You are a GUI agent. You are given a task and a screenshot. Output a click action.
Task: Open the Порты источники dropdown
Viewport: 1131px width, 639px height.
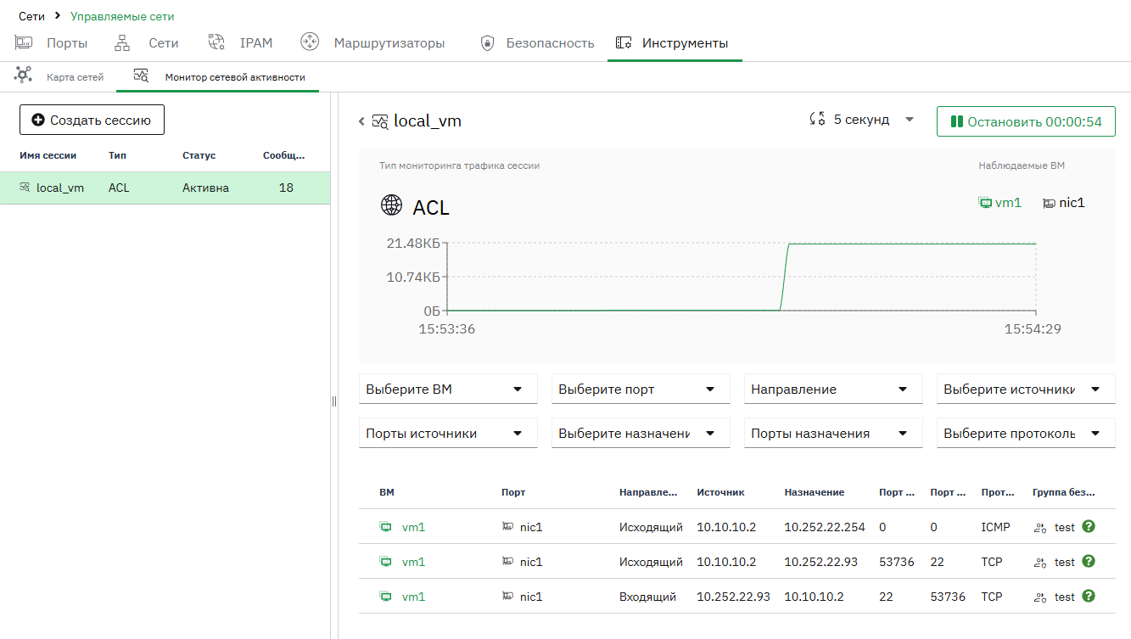pyautogui.click(x=448, y=433)
